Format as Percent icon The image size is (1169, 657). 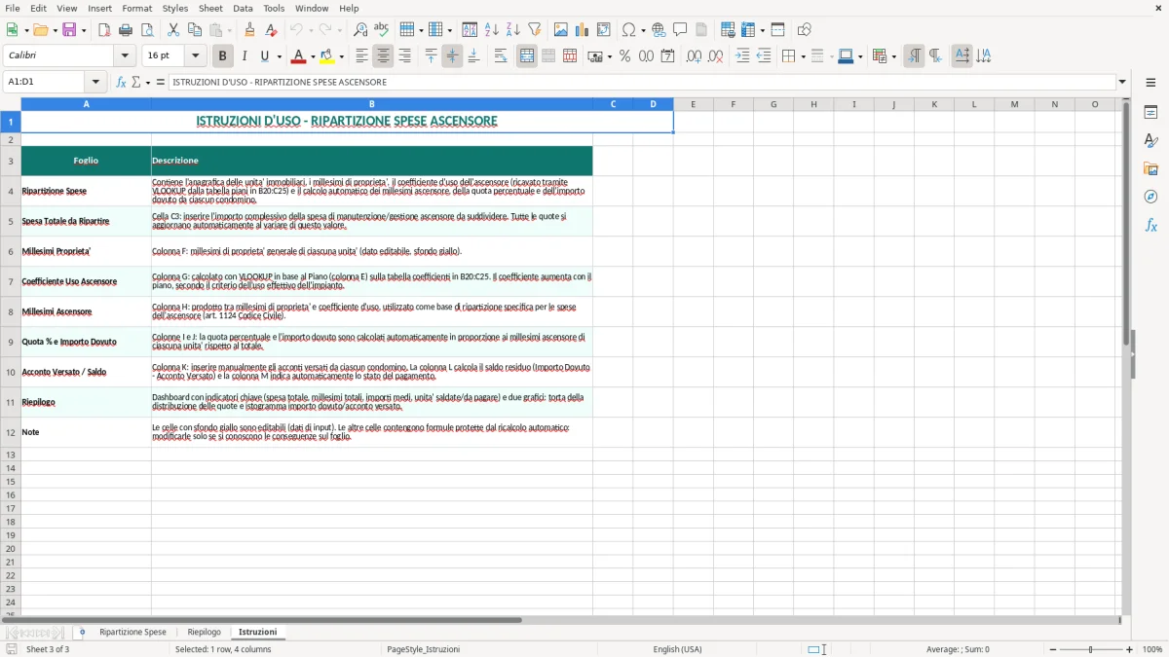(x=624, y=56)
